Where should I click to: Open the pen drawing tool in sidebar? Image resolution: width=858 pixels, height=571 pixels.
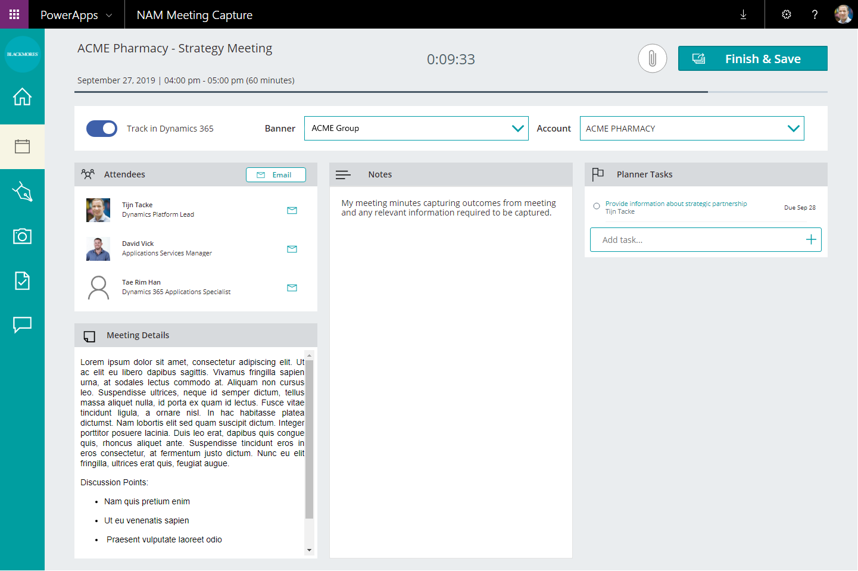[22, 192]
